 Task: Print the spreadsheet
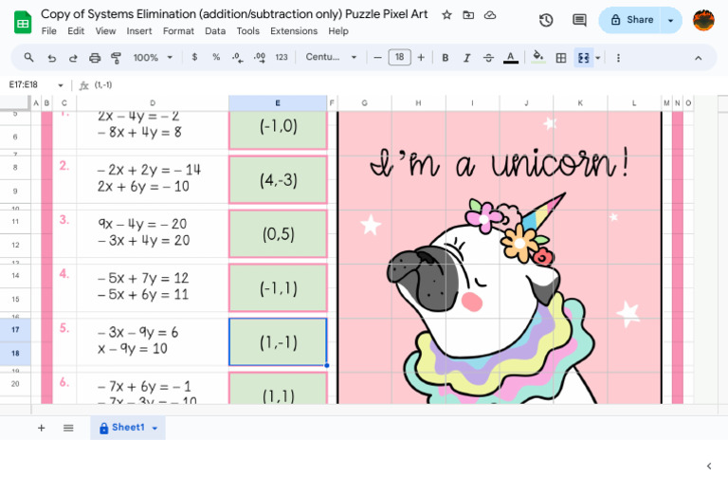95,58
